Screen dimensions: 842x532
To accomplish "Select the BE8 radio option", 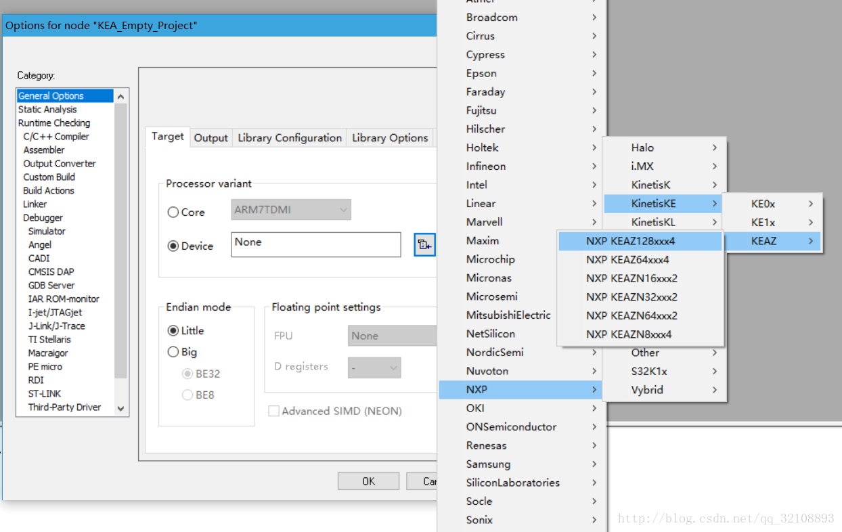I will (x=187, y=395).
